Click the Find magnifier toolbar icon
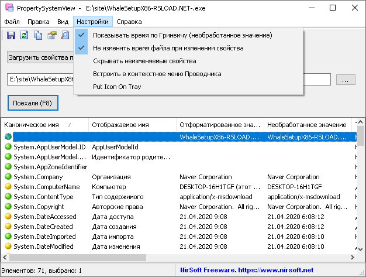The height and width of the screenshot is (277, 366). point(65,35)
